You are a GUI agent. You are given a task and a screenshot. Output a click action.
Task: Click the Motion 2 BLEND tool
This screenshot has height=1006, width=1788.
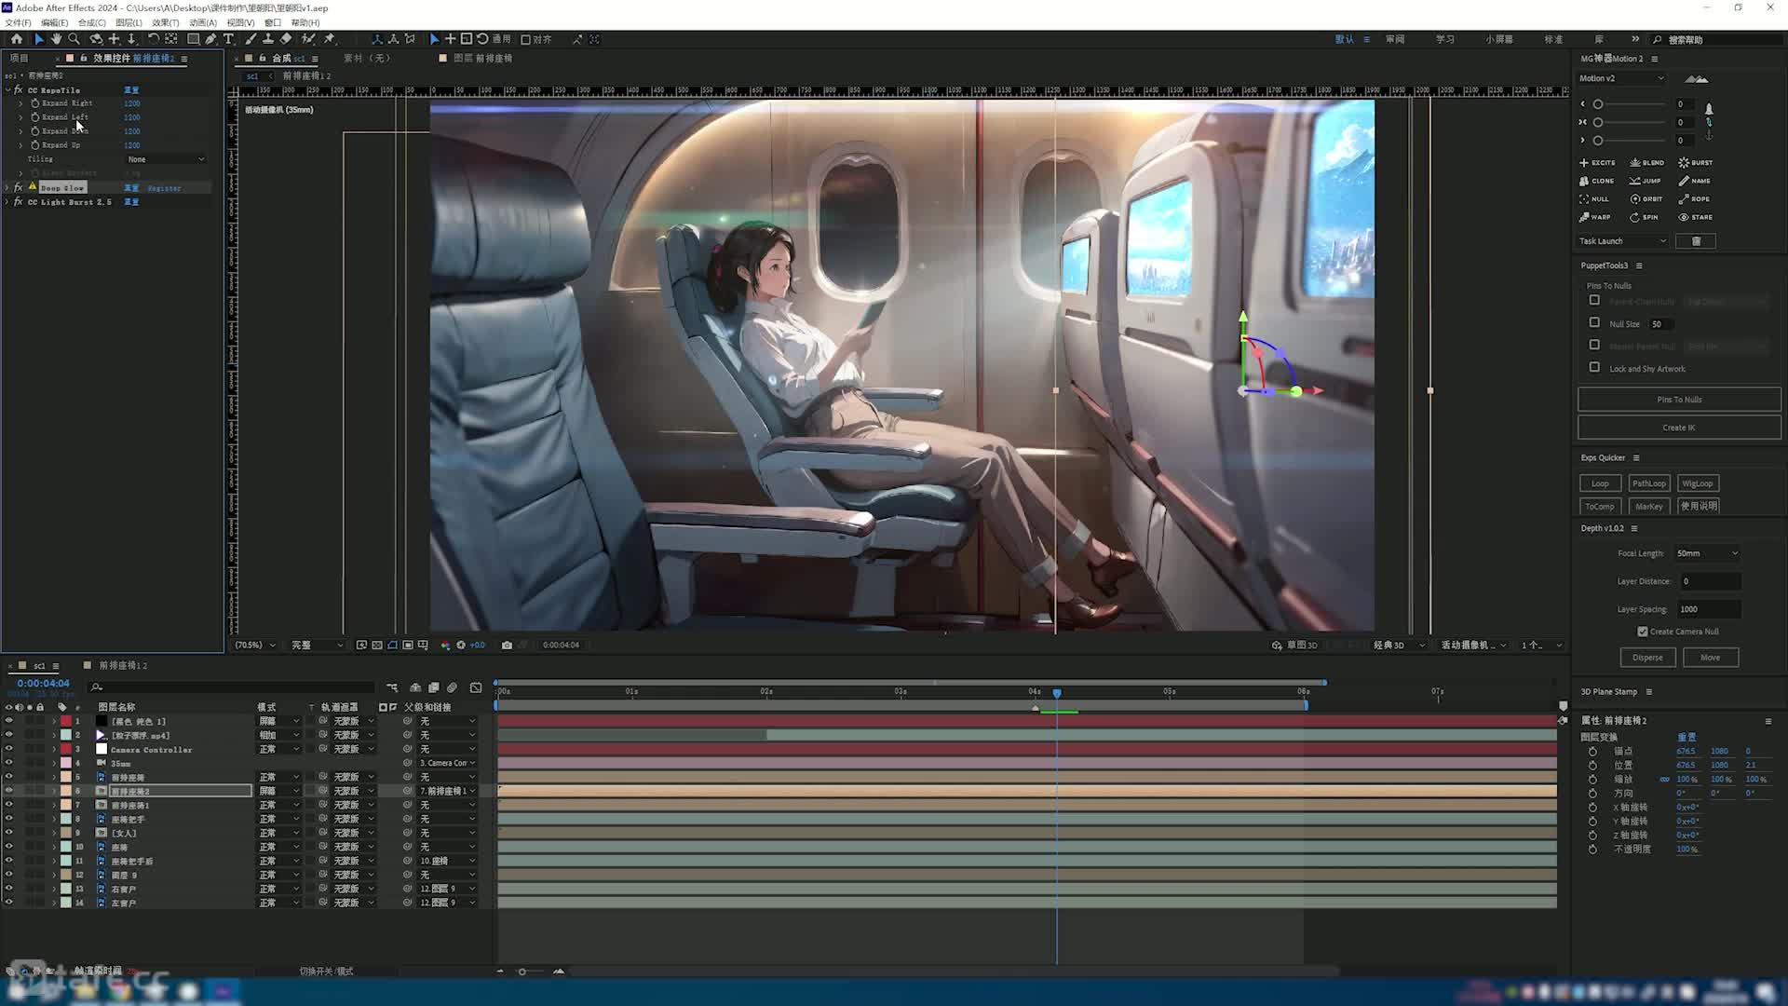[1646, 162]
